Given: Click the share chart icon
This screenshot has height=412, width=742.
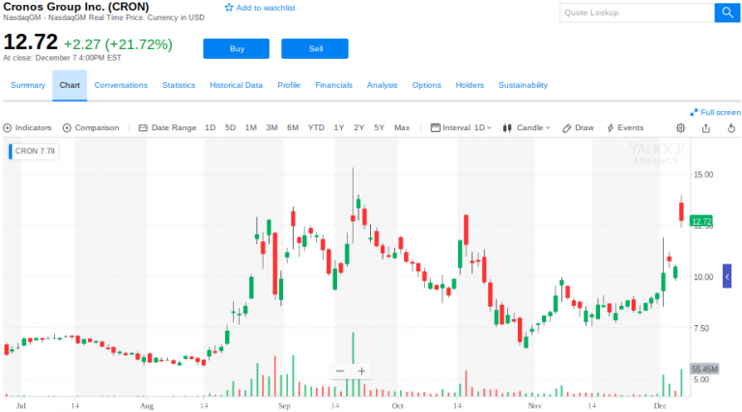Looking at the screenshot, I should 706,128.
